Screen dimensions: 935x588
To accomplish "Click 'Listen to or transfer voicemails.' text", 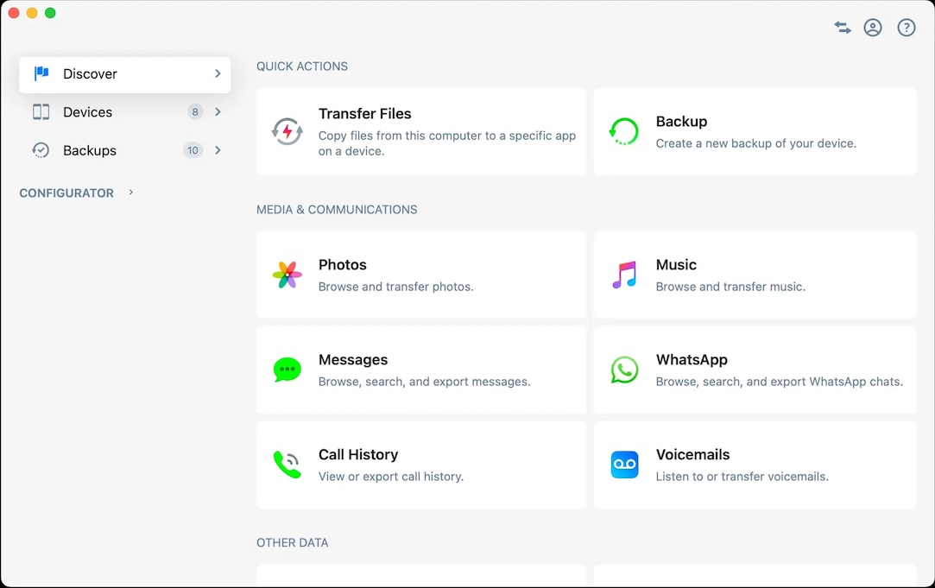I will (x=742, y=477).
